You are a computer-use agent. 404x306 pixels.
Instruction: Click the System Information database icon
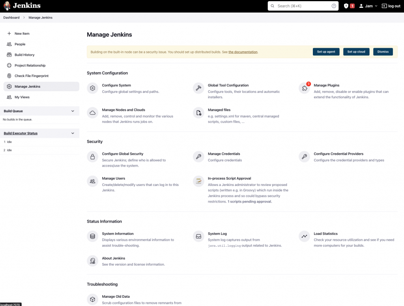pos(92,237)
